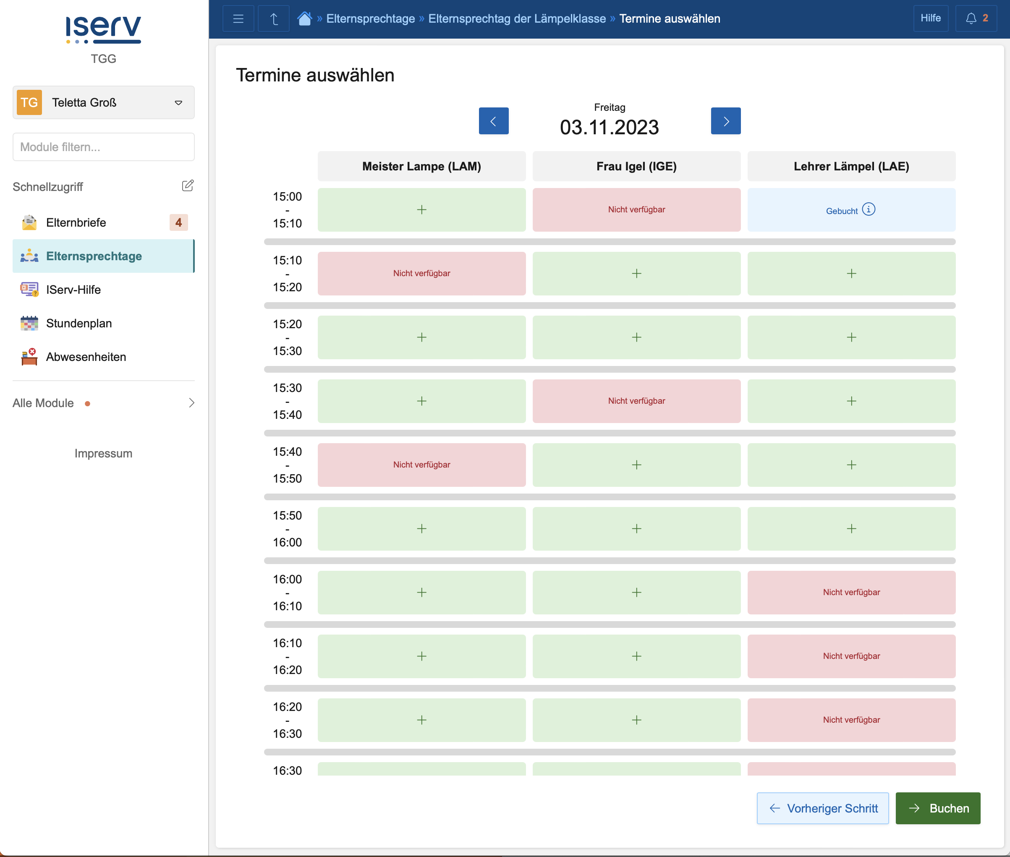Viewport: 1010px width, 857px height.
Task: Go to previous day with left arrow
Action: 493,121
